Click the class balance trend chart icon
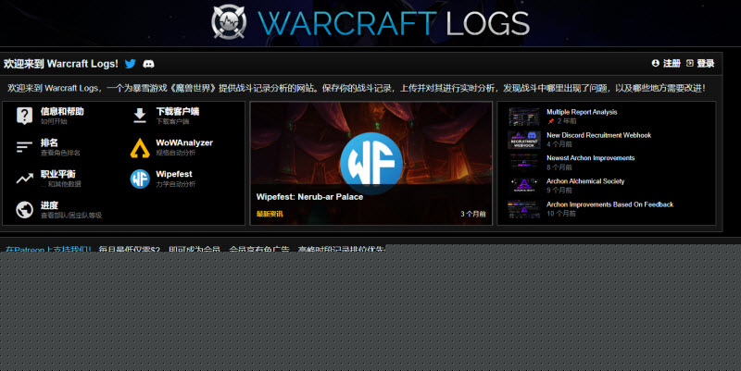This screenshot has height=371, width=741. point(25,179)
